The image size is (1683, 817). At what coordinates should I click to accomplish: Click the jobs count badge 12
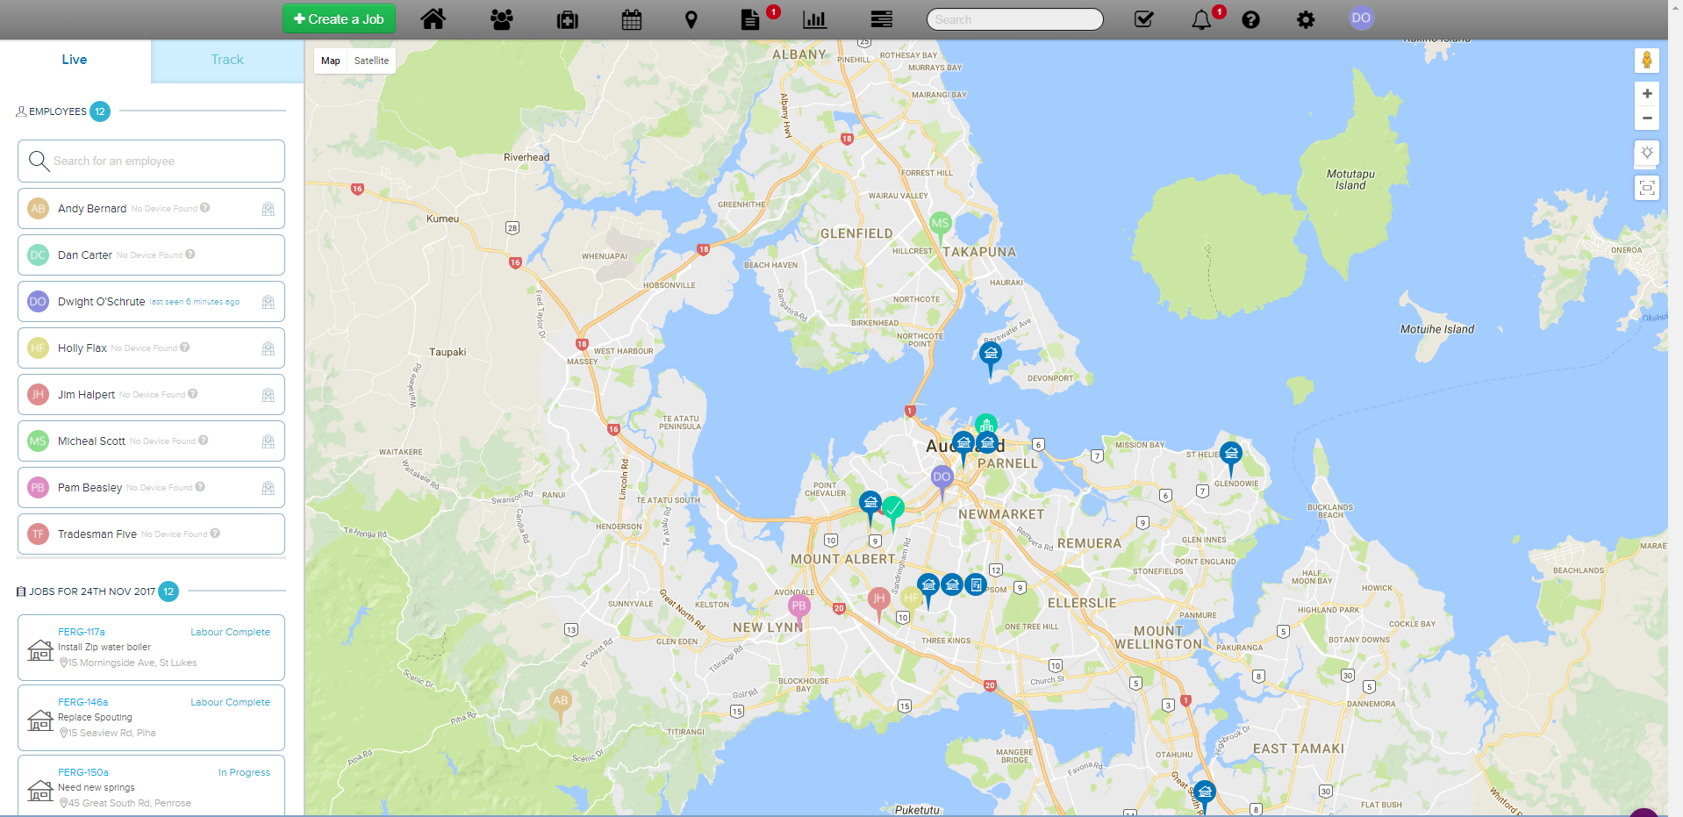[168, 591]
